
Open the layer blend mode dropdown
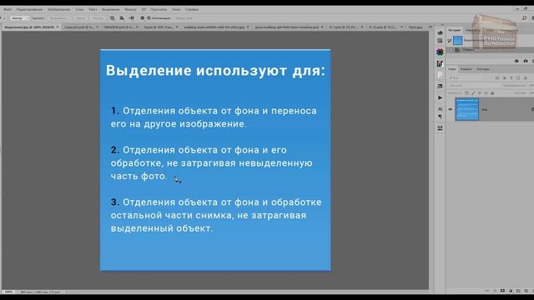tap(474, 85)
